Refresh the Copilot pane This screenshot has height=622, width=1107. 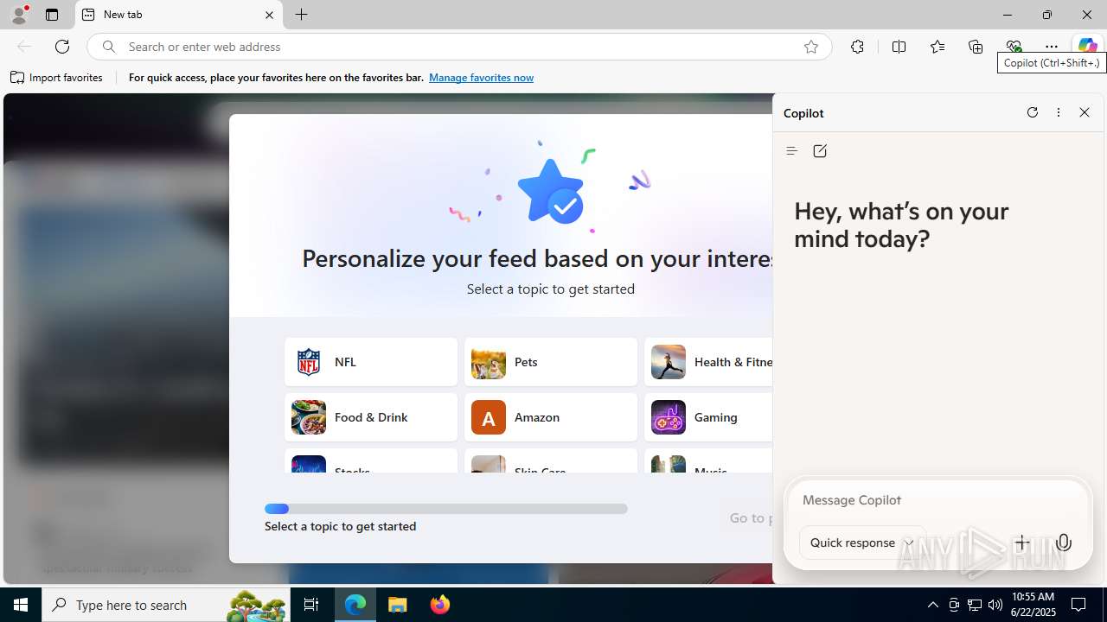[1033, 112]
